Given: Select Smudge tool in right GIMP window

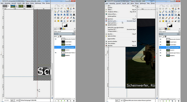Looking at the screenshot, I should pos(173,21).
